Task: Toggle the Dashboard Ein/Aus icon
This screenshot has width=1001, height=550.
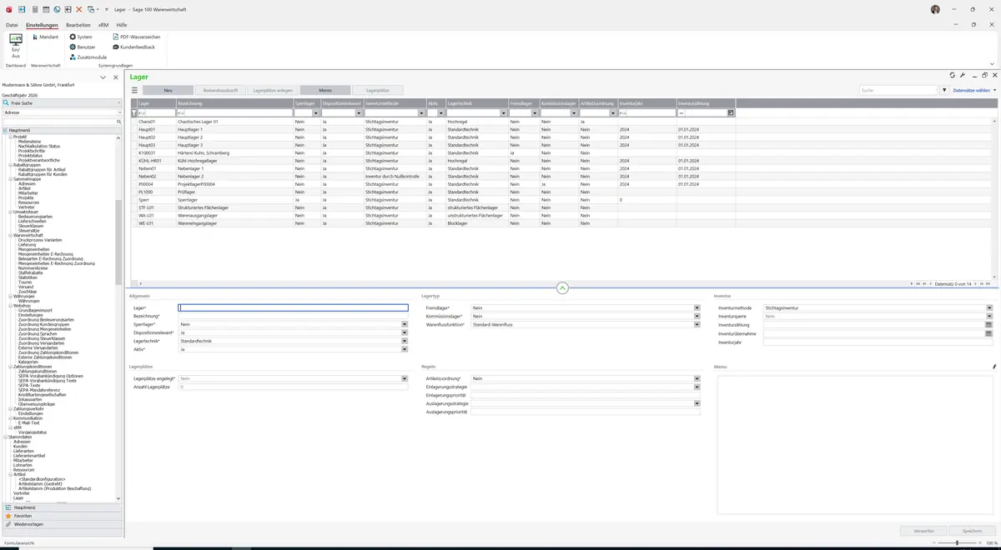Action: 16,45
